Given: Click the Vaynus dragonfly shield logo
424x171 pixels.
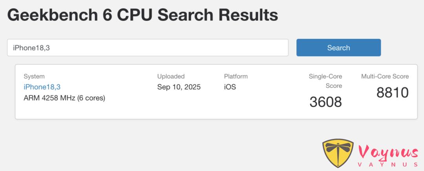Looking at the screenshot, I should [338, 153].
